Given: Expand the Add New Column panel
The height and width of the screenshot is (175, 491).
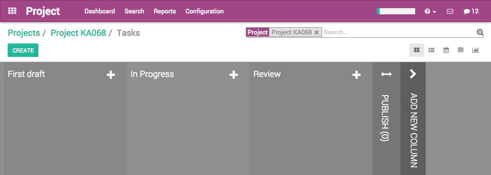Looking at the screenshot, I should [x=413, y=74].
